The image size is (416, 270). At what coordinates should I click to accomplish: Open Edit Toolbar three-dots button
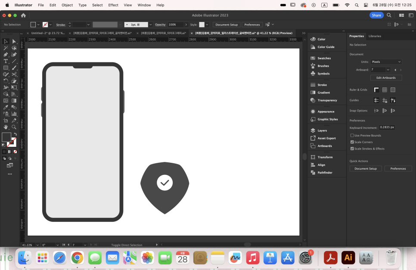[10, 174]
